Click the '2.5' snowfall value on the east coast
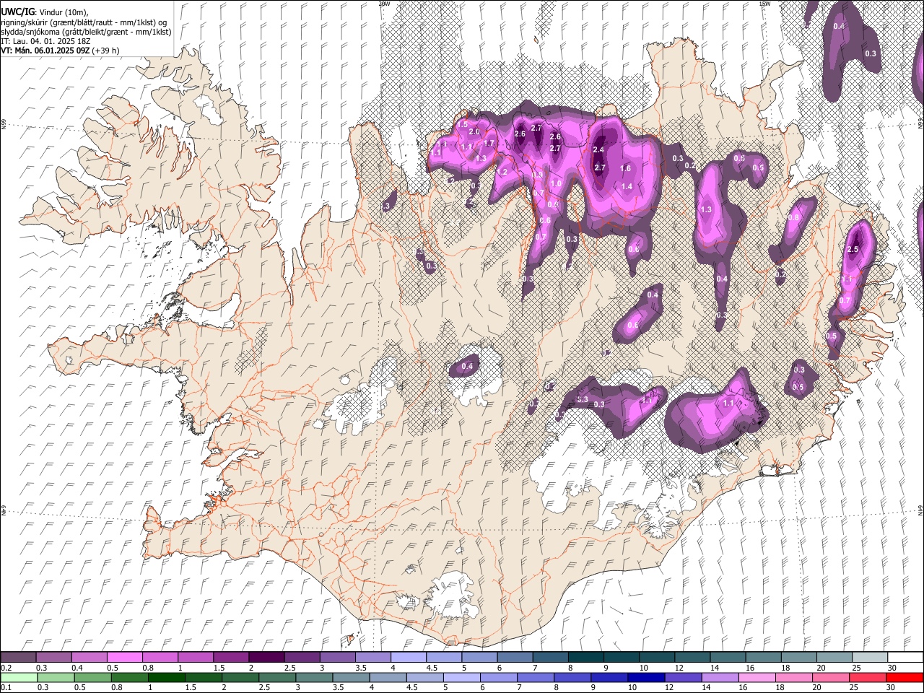The width and height of the screenshot is (924, 693). (x=853, y=249)
